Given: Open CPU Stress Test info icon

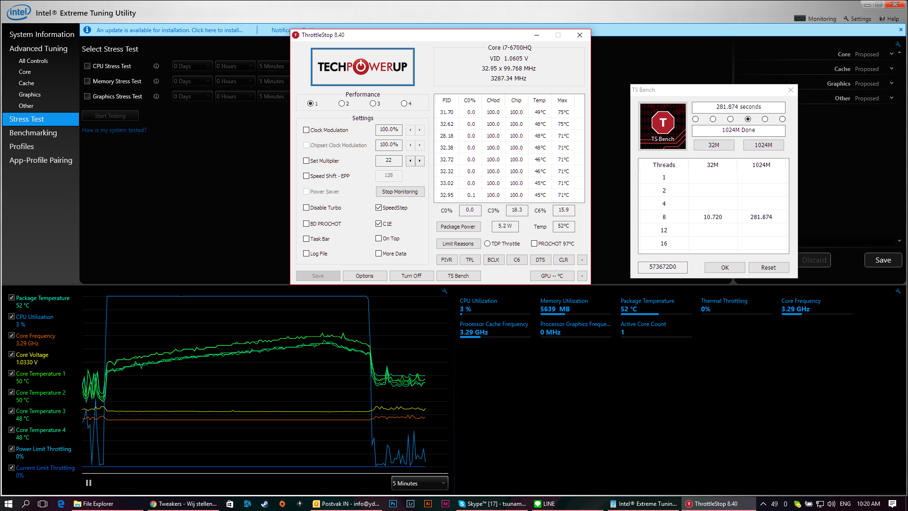Looking at the screenshot, I should 156,66.
